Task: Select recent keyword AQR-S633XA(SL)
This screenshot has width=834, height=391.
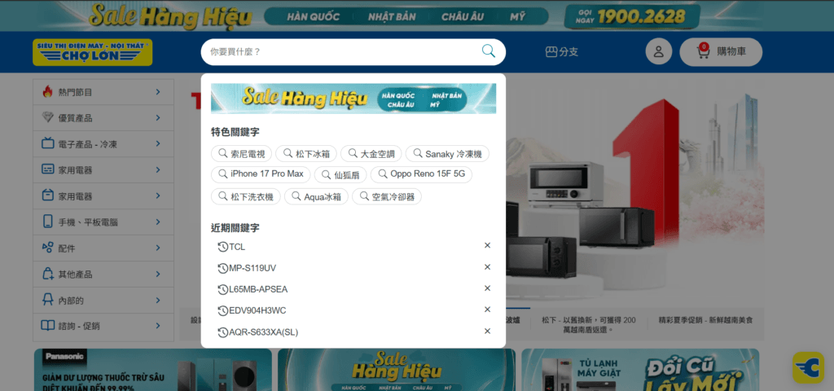Action: coord(264,332)
